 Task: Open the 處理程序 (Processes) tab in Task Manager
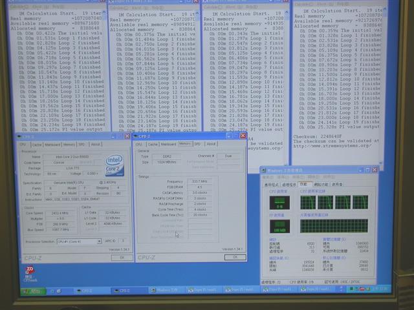tap(289, 185)
